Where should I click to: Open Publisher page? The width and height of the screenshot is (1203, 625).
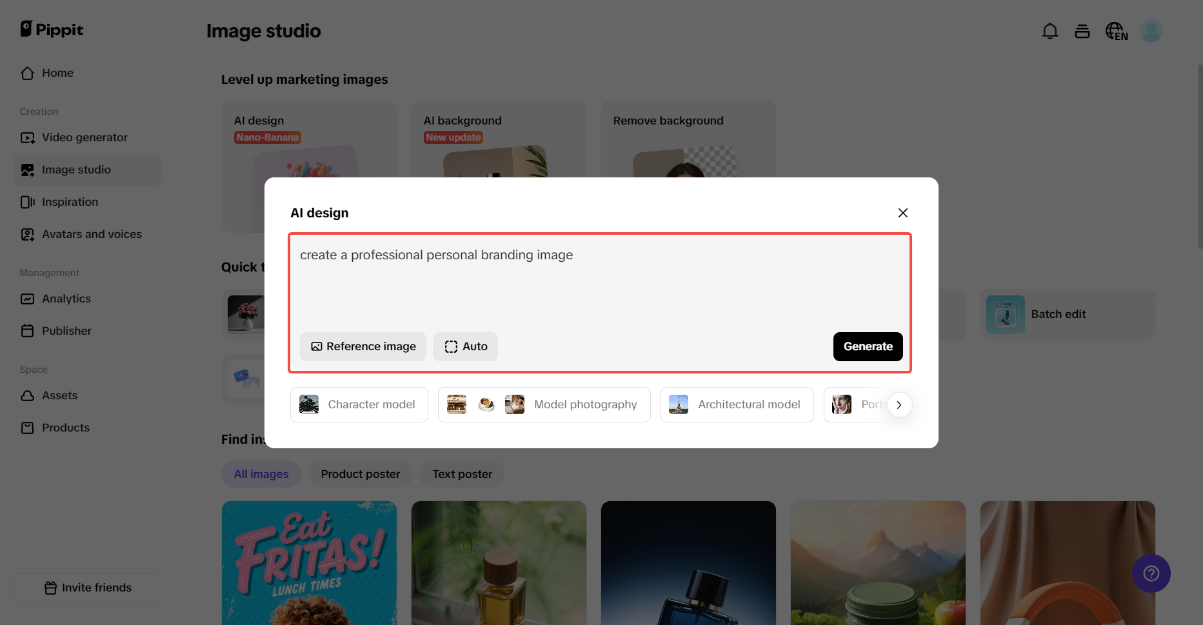click(x=87, y=331)
